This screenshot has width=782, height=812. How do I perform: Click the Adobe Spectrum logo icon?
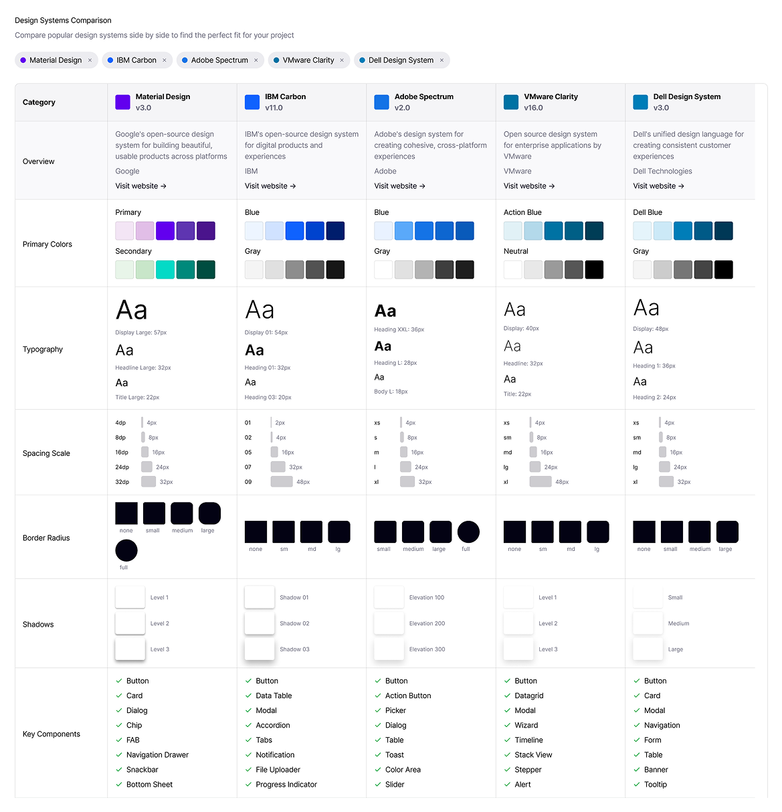tap(382, 102)
